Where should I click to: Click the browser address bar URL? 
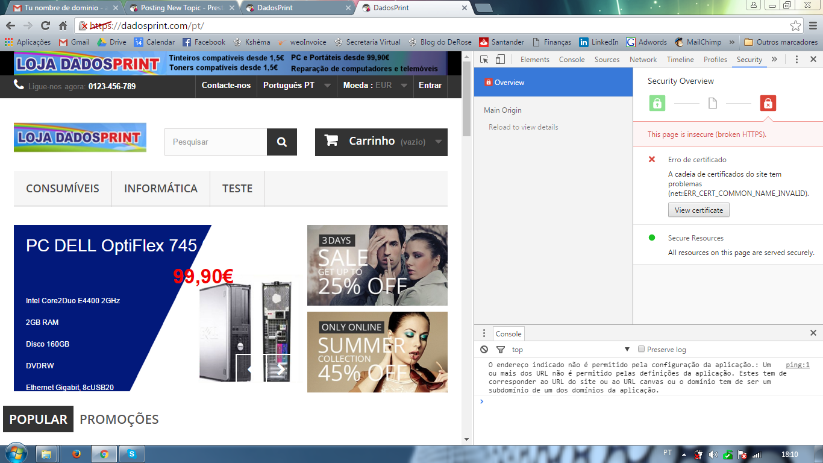(146, 26)
